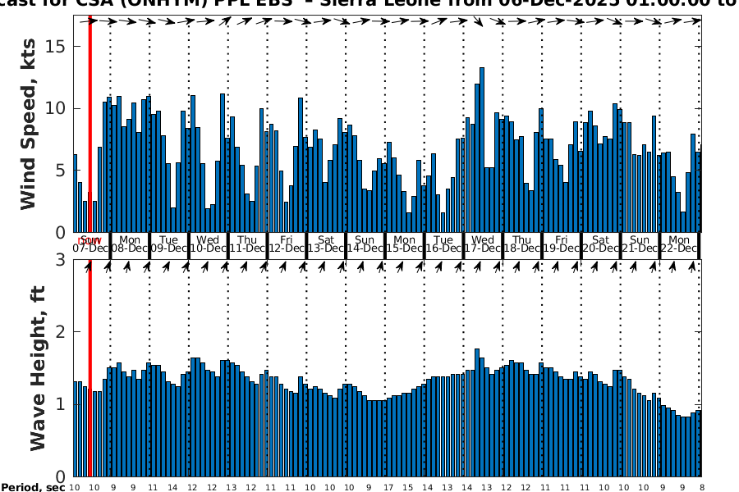Click the rightmost wind direction arrow

point(695,20)
